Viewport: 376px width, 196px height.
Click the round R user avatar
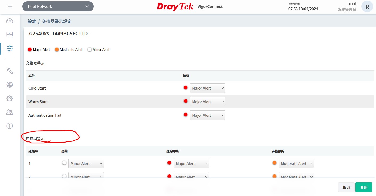click(x=367, y=7)
